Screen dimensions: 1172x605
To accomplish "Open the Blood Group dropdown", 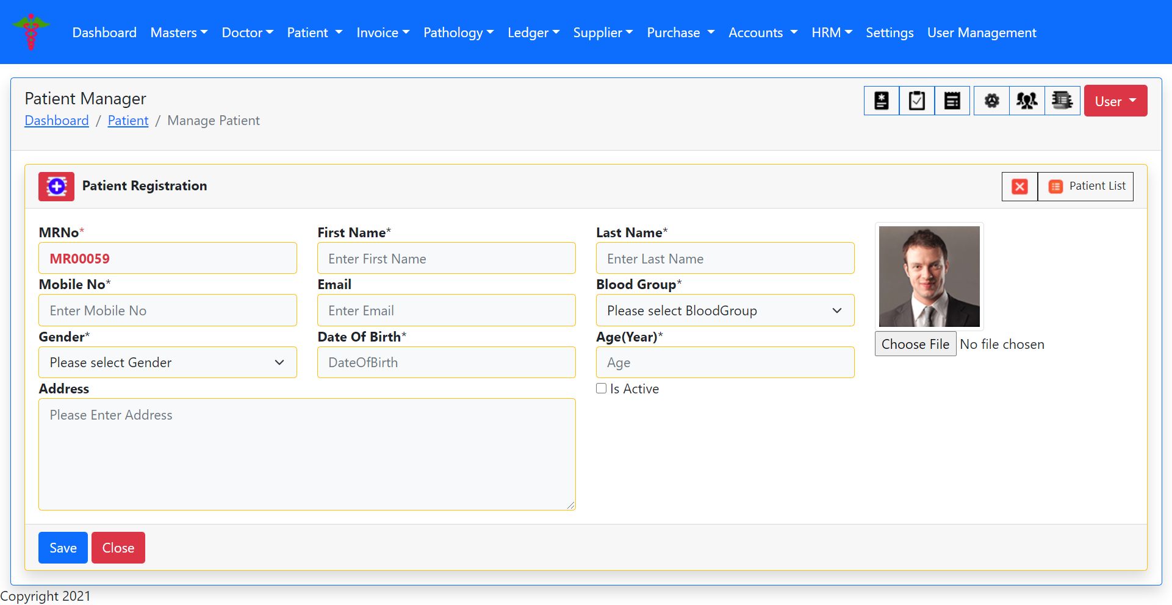I will tap(725, 310).
